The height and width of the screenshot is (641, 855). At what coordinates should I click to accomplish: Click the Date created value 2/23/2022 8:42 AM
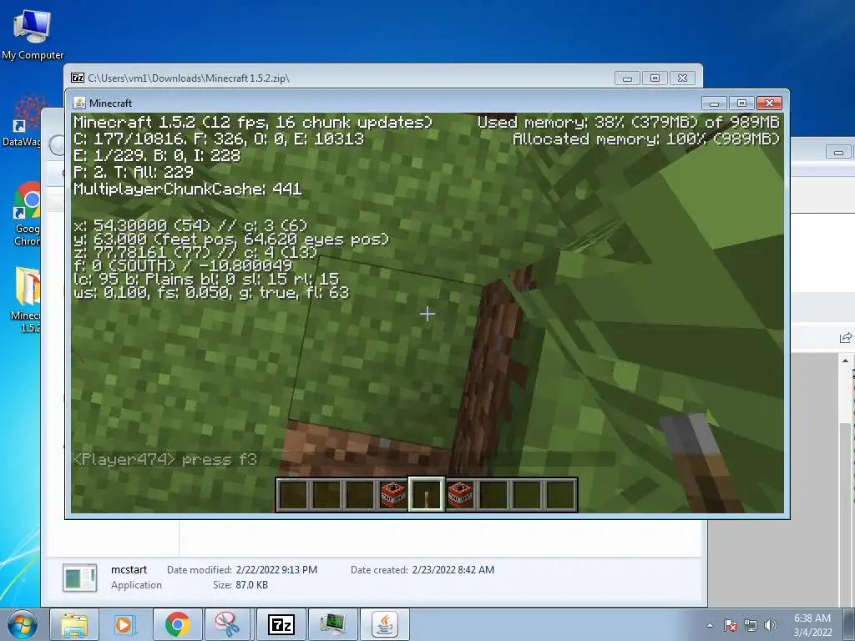(x=453, y=569)
